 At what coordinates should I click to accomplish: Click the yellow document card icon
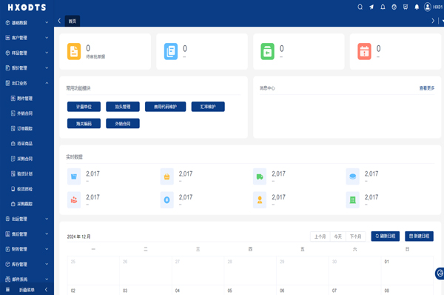[x=74, y=51]
